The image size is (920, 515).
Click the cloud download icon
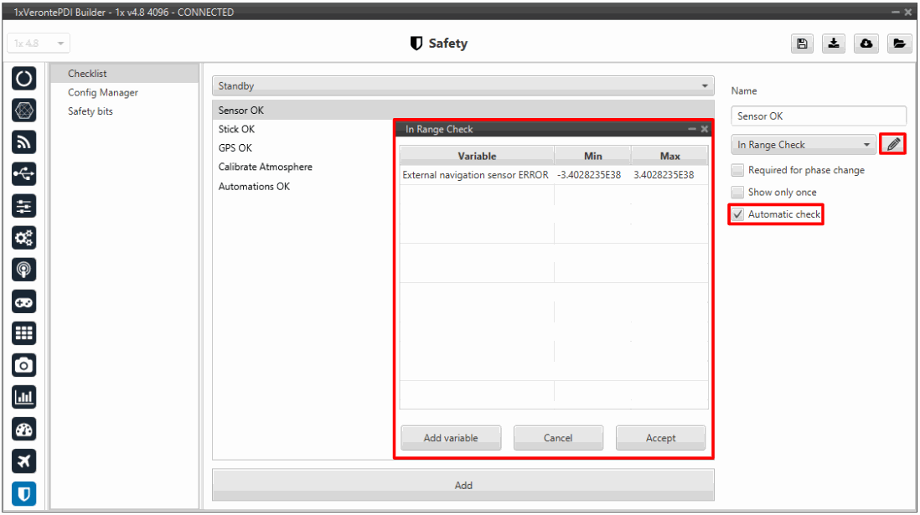coord(866,44)
